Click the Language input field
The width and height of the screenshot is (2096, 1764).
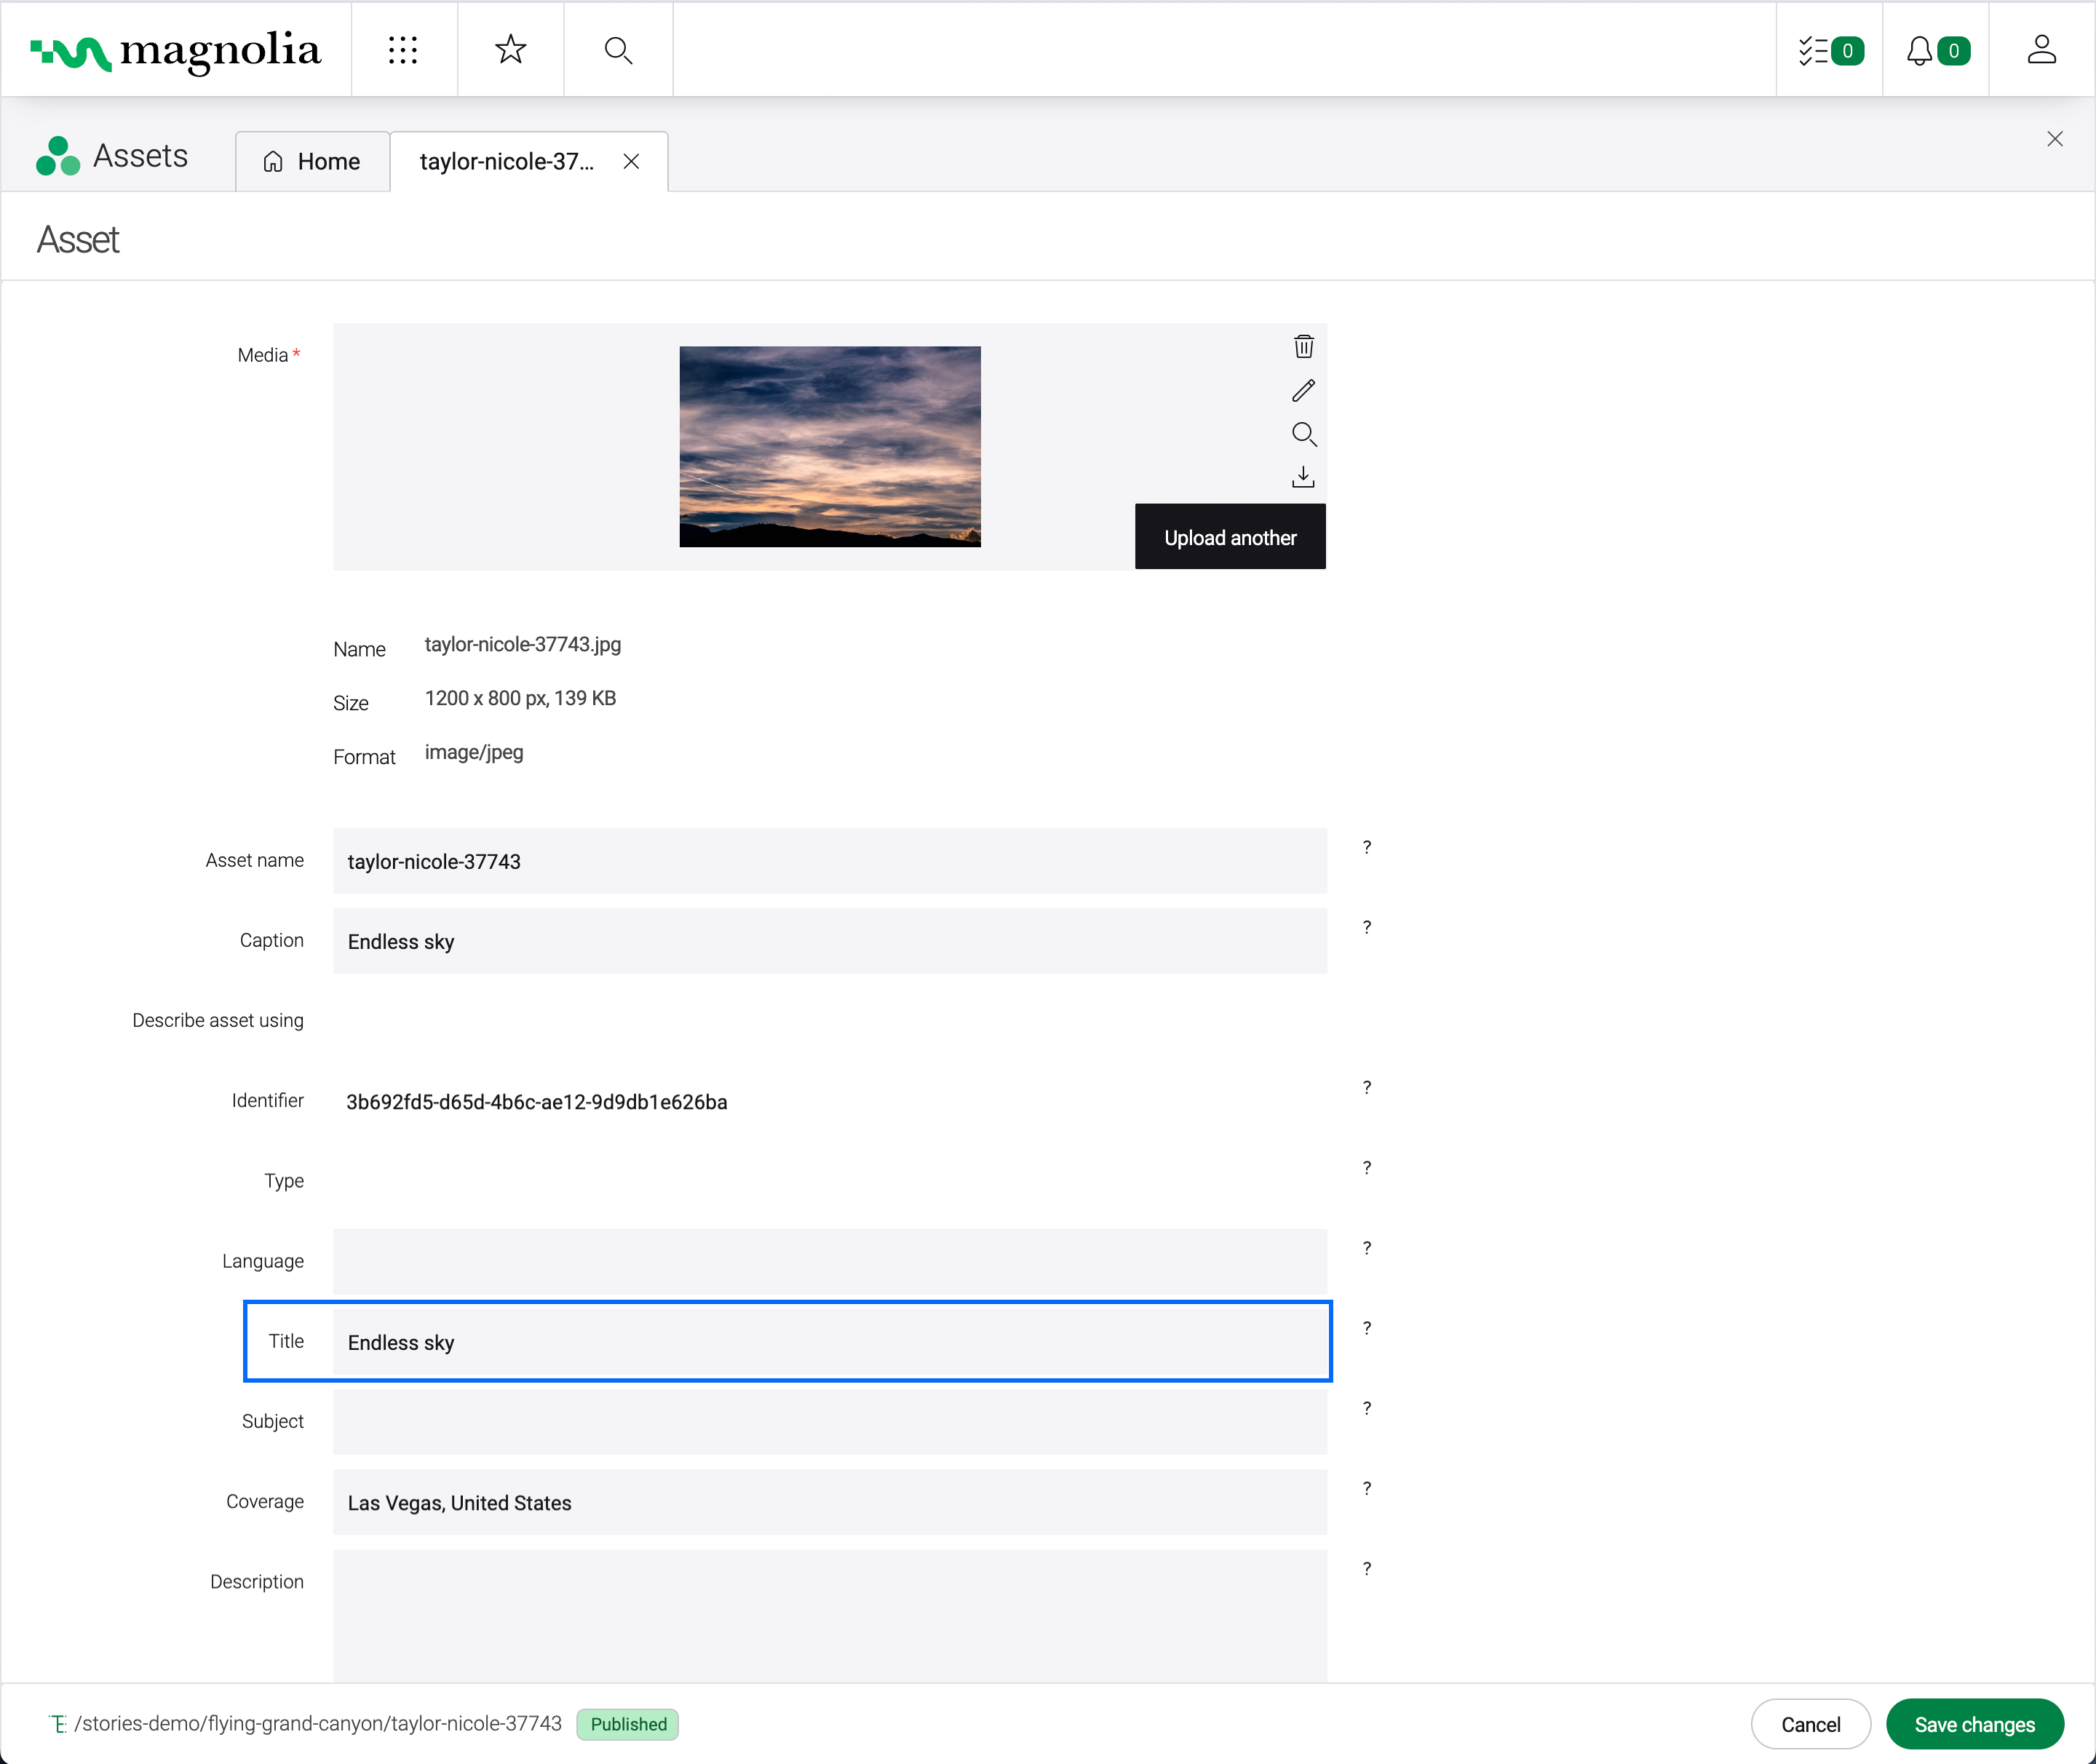coord(829,1262)
